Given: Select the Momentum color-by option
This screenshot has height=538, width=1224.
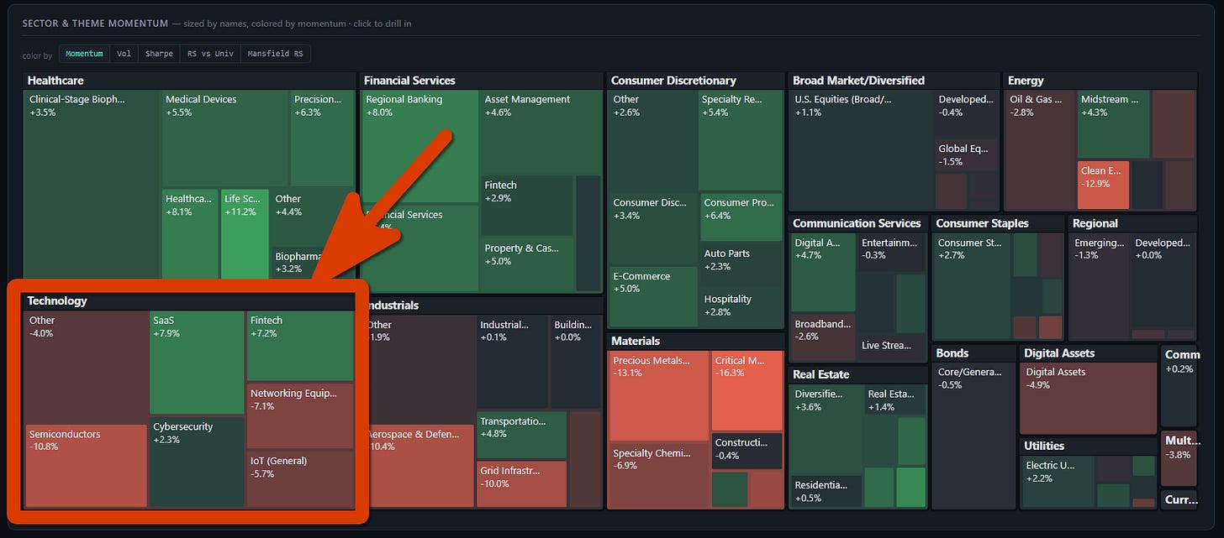Looking at the screenshot, I should [x=84, y=54].
